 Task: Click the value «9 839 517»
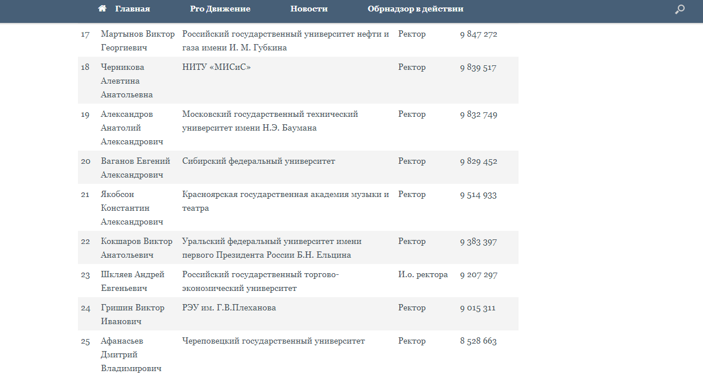pos(478,68)
